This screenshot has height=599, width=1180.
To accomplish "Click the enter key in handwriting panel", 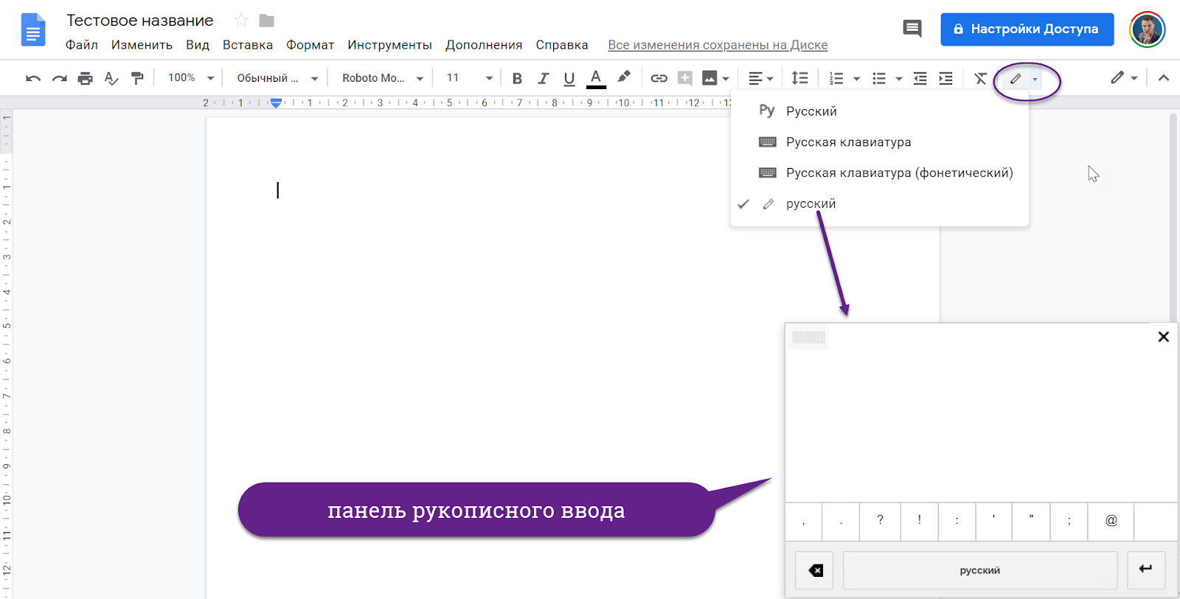I will pyautogui.click(x=1146, y=570).
